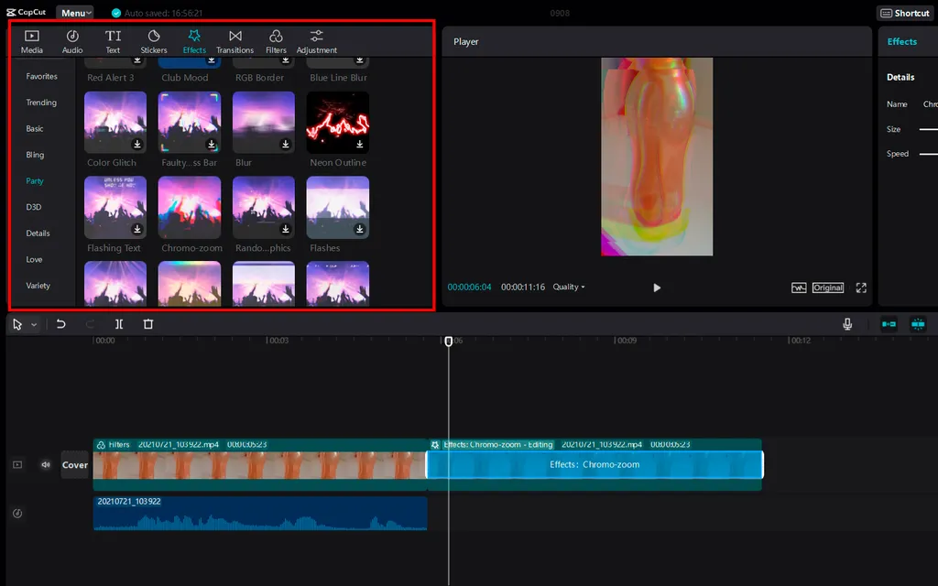Select the Trending effects category
Image resolution: width=938 pixels, height=586 pixels.
[41, 103]
